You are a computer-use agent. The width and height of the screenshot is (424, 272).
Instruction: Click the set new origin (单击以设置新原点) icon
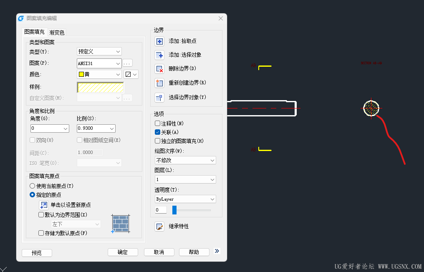click(x=44, y=205)
